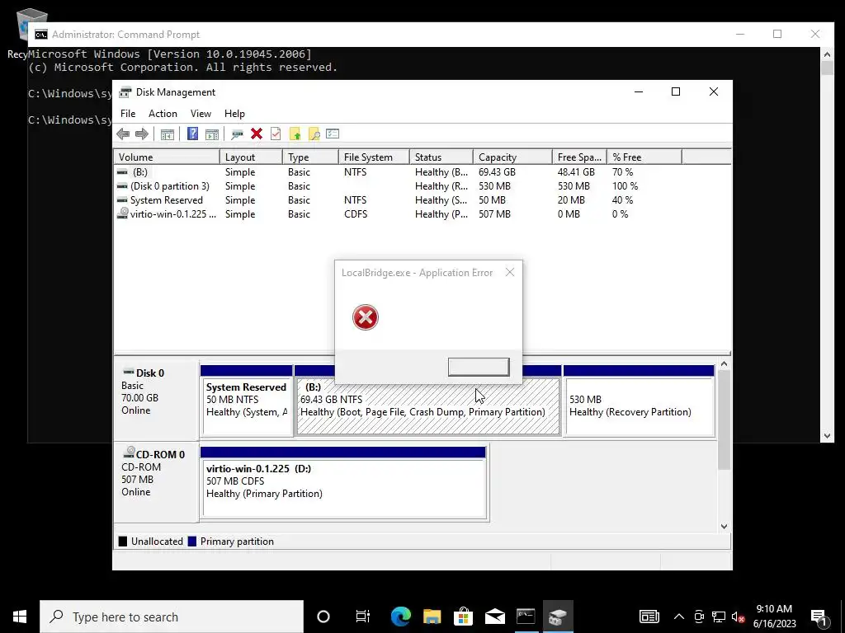Expand the hidden system tray icons chevron
The height and width of the screenshot is (633, 845).
[679, 617]
